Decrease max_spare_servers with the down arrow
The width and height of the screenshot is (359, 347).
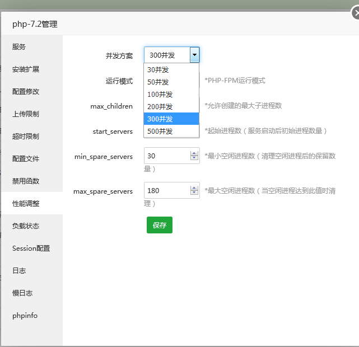pyautogui.click(x=194, y=194)
